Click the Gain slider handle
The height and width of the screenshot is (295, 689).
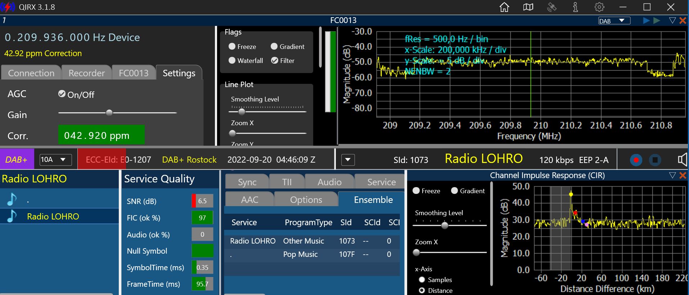click(109, 113)
